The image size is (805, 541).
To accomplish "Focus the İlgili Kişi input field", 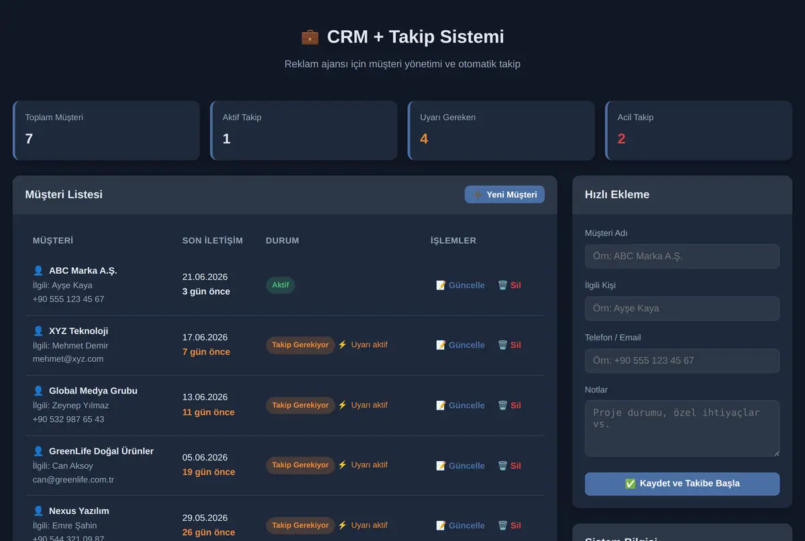I will [682, 309].
